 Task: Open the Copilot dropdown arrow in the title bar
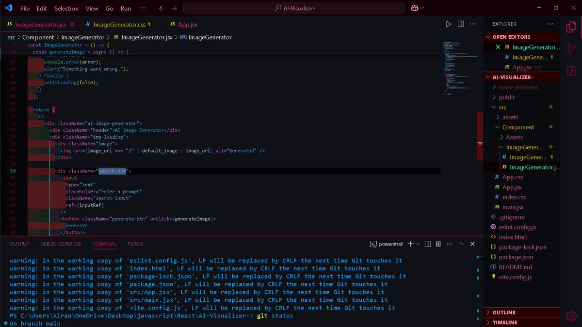[422, 8]
